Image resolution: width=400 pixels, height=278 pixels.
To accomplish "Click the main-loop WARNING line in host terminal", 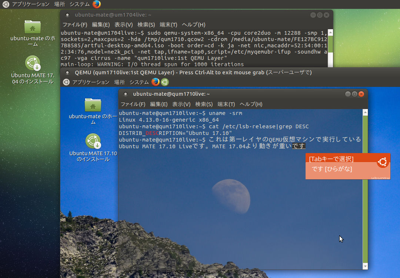I will click(152, 64).
